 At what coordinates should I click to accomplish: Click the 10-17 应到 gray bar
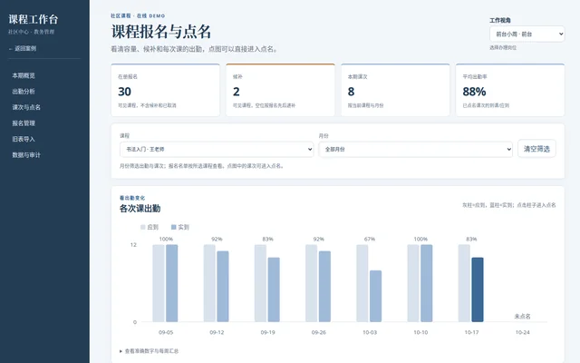pos(464,283)
